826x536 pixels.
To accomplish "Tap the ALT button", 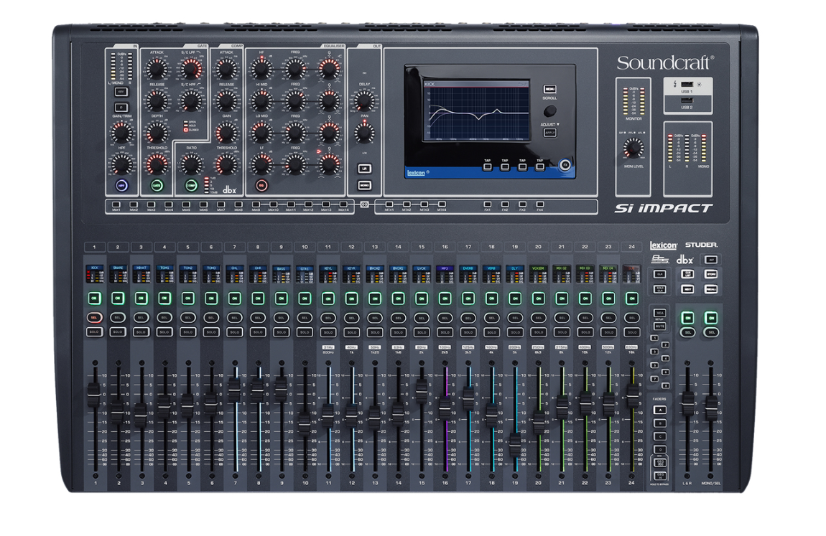I will (710, 259).
